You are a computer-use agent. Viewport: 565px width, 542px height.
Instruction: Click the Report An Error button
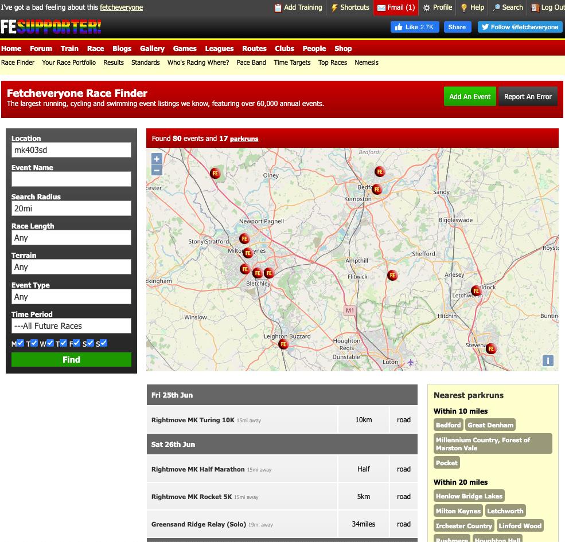pyautogui.click(x=528, y=96)
